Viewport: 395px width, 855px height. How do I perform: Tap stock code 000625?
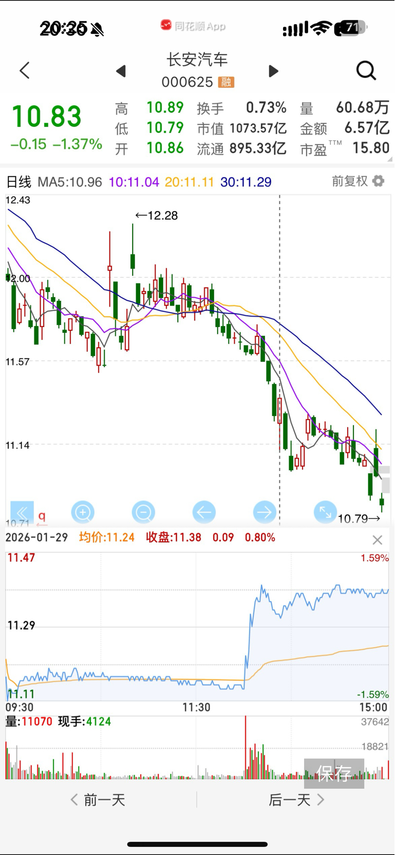click(x=187, y=82)
